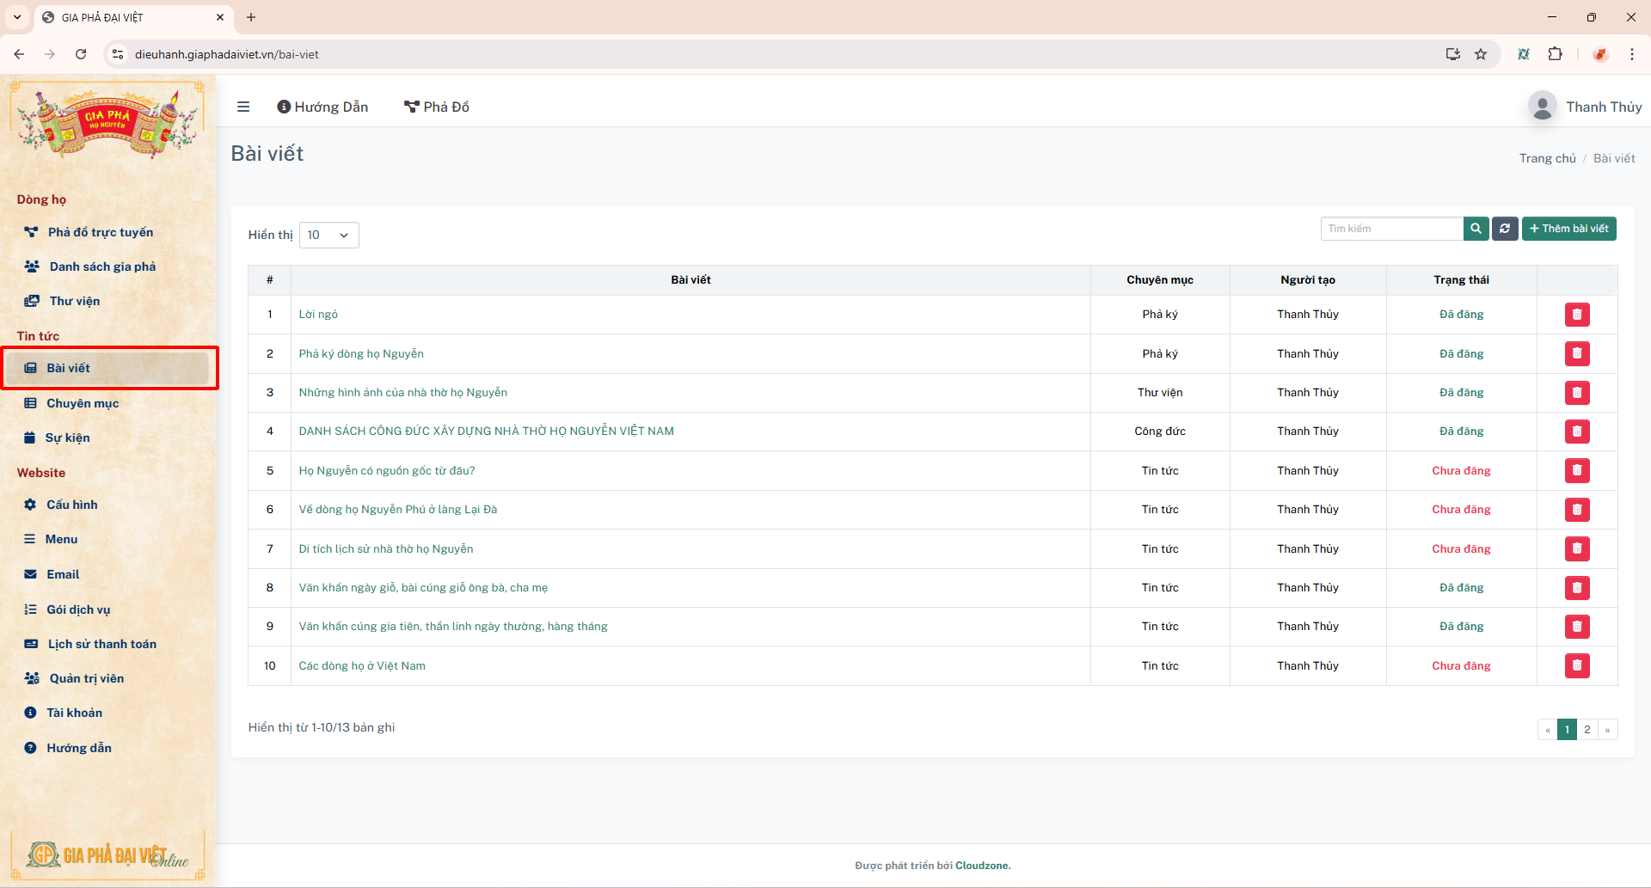The width and height of the screenshot is (1651, 888).
Task: Open the 'Hiển thị' rows-per-page dropdown
Action: click(328, 235)
